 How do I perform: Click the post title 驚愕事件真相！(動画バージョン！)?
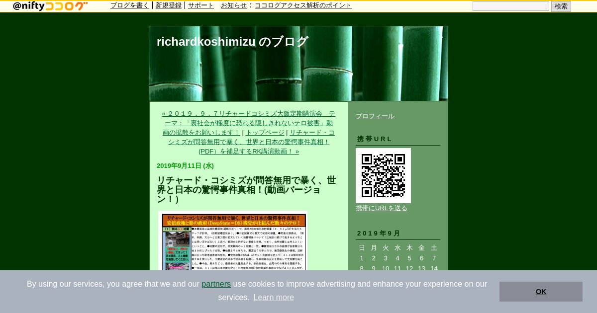(x=246, y=189)
